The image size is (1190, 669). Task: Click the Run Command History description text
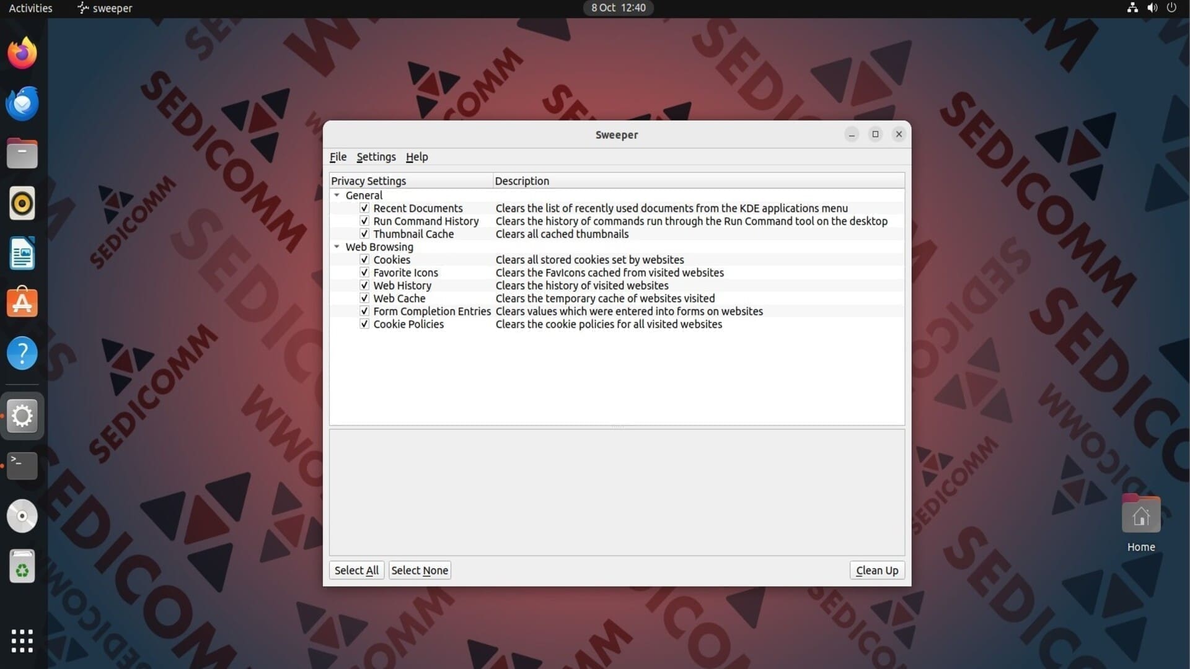[x=692, y=221]
